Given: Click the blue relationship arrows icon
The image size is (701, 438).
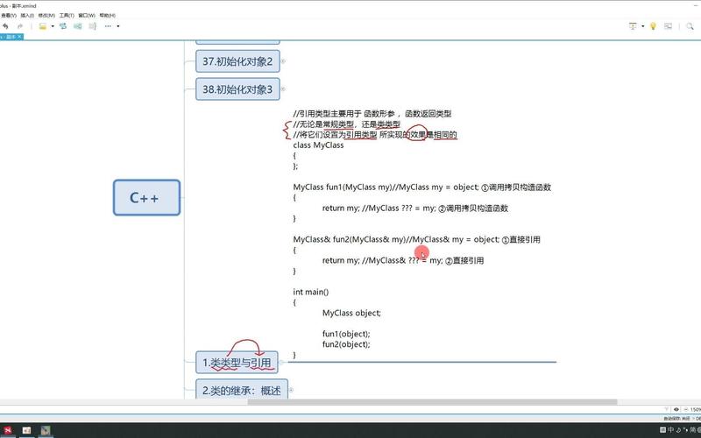Looking at the screenshot, I should (63, 26).
